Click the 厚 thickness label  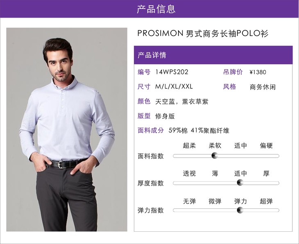pos(266,173)
